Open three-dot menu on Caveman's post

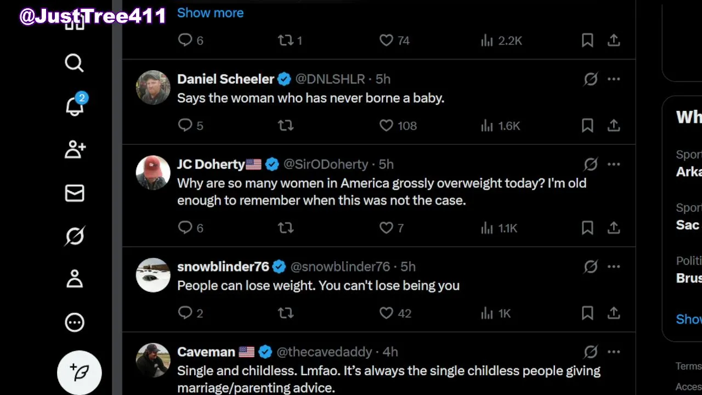(614, 352)
